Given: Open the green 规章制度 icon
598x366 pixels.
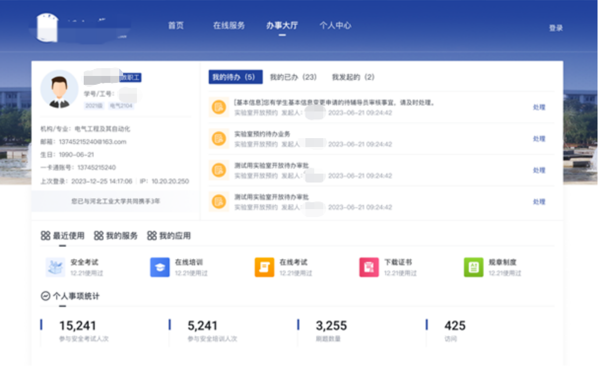Looking at the screenshot, I should (473, 267).
